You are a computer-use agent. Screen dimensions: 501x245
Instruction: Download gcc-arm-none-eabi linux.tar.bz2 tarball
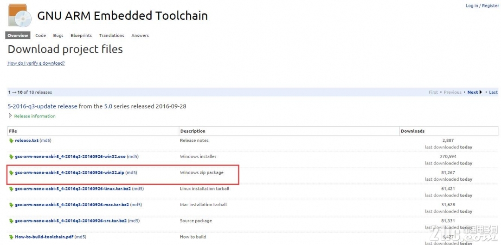coord(73,189)
